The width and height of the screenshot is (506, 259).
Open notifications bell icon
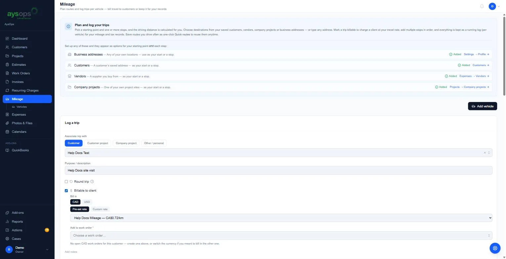point(482,6)
